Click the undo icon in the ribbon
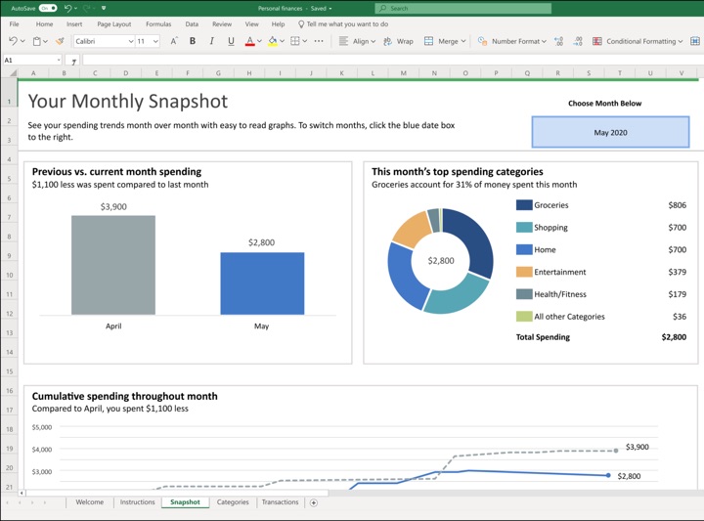The height and width of the screenshot is (521, 704). [13, 41]
